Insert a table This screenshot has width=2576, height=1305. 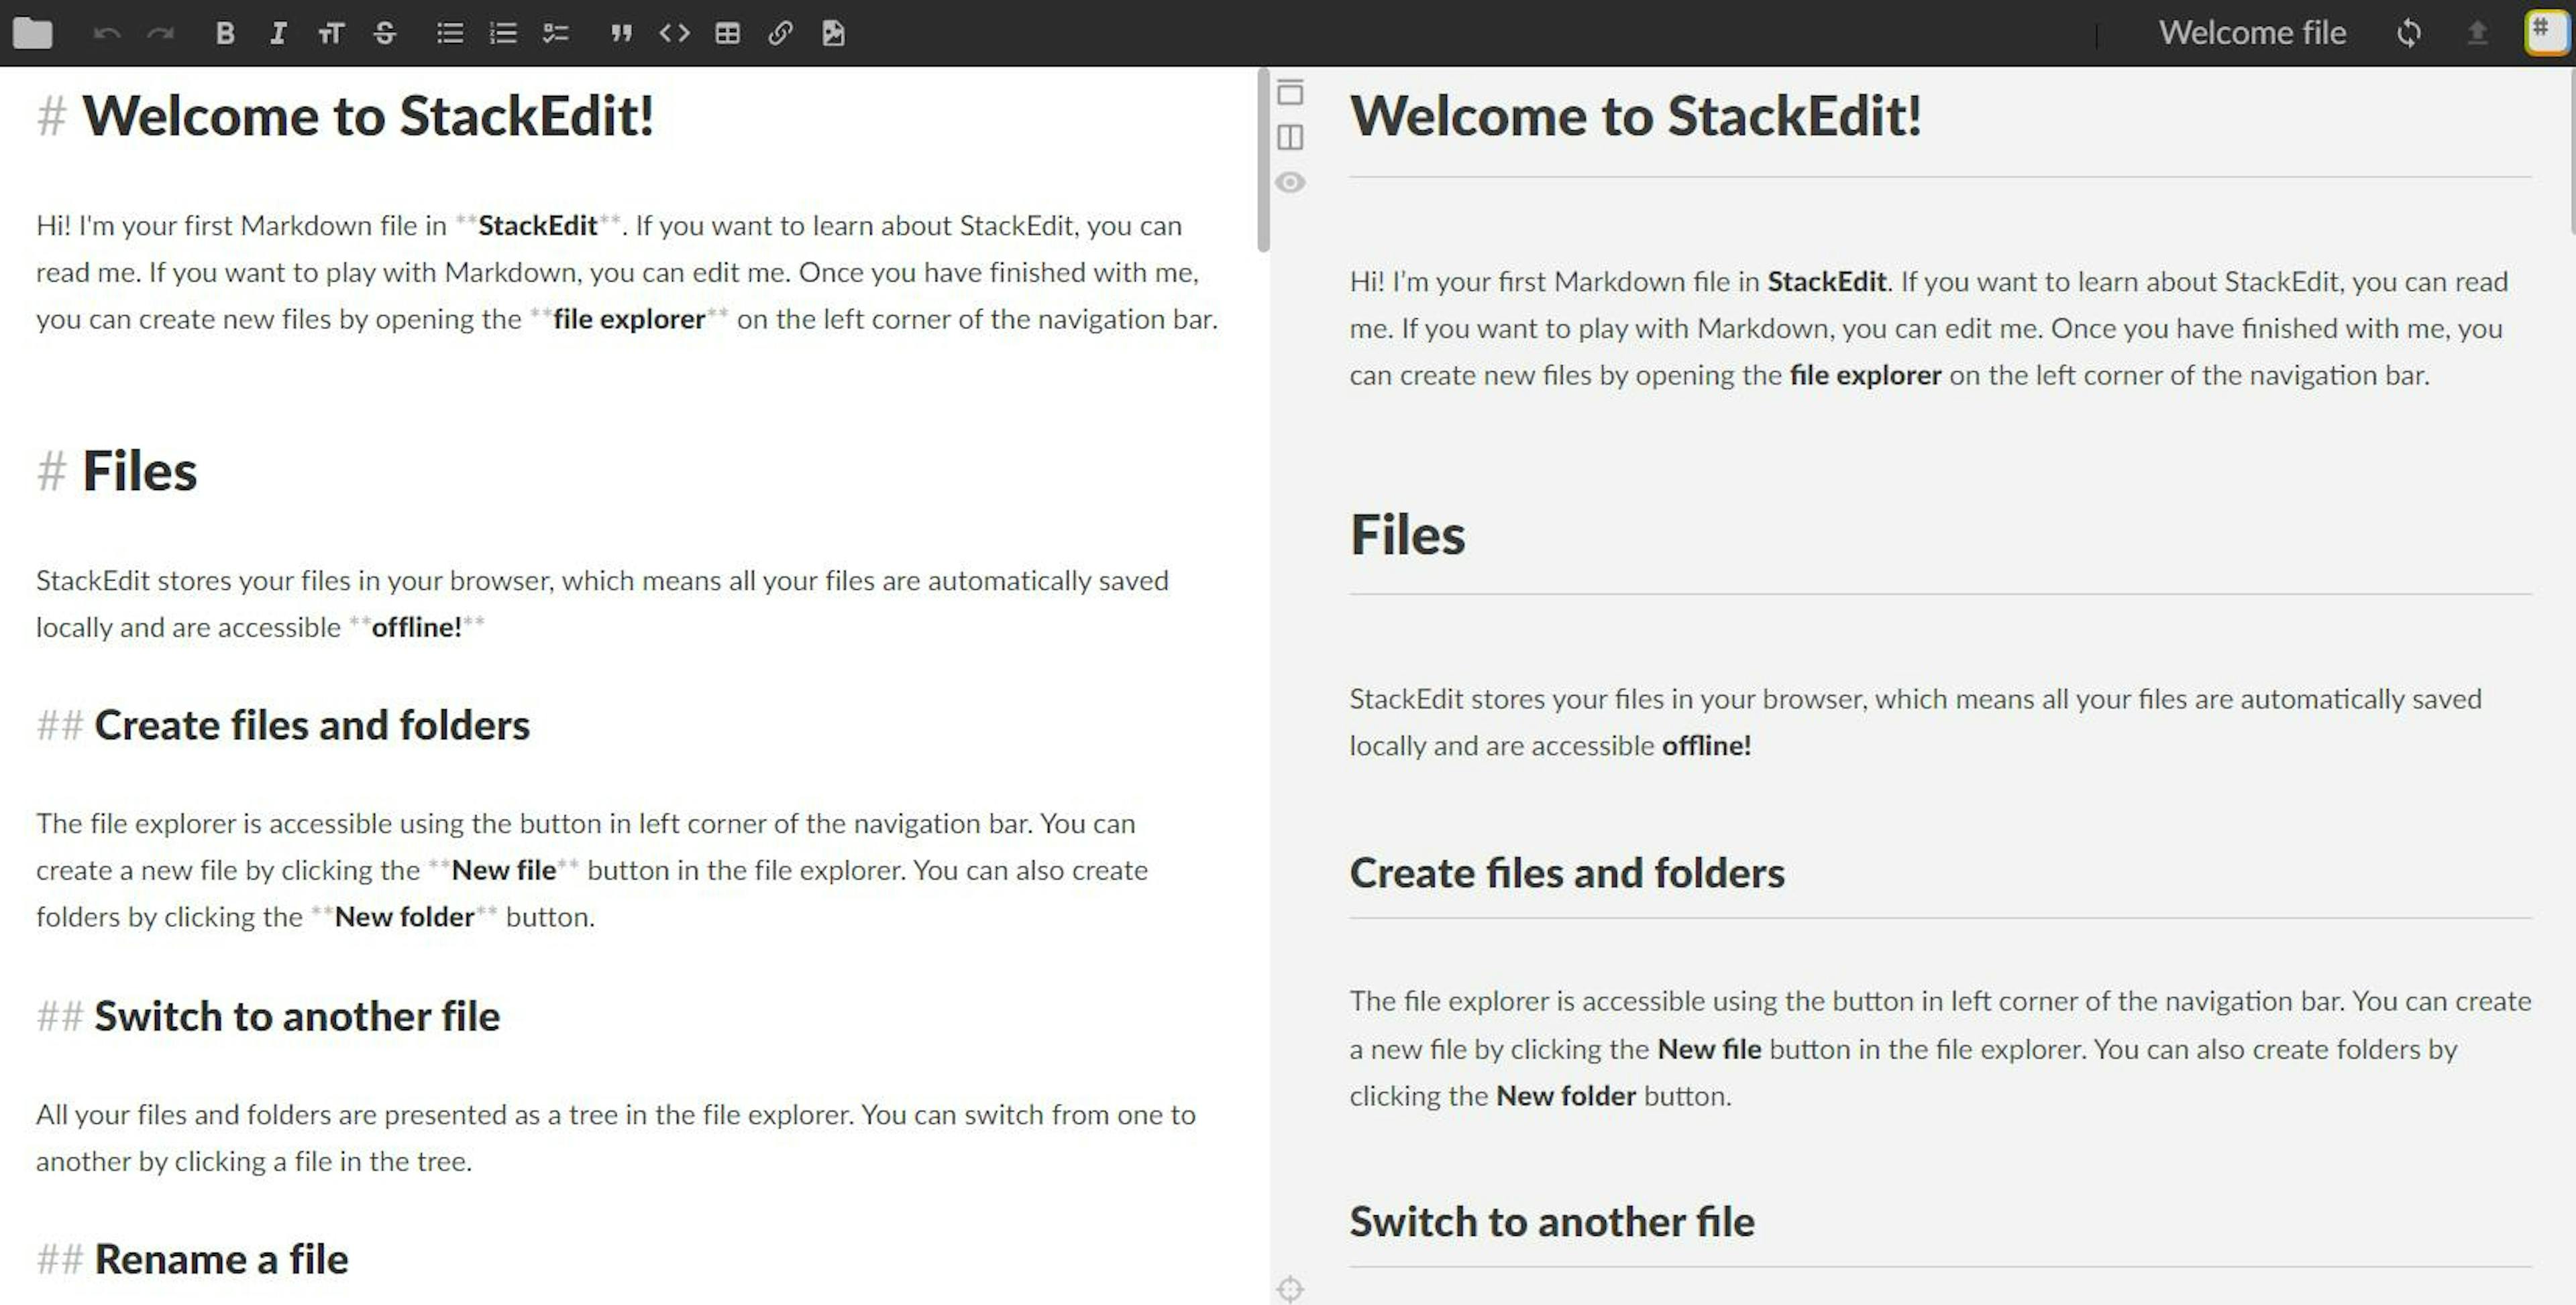click(728, 33)
